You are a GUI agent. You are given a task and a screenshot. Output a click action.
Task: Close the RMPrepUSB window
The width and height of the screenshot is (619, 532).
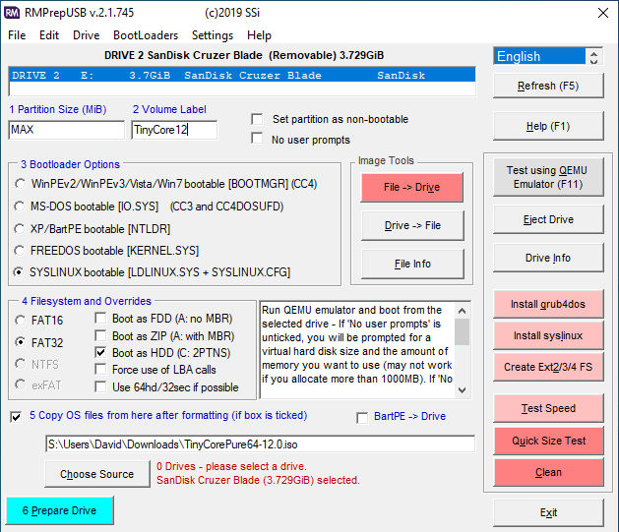(603, 13)
